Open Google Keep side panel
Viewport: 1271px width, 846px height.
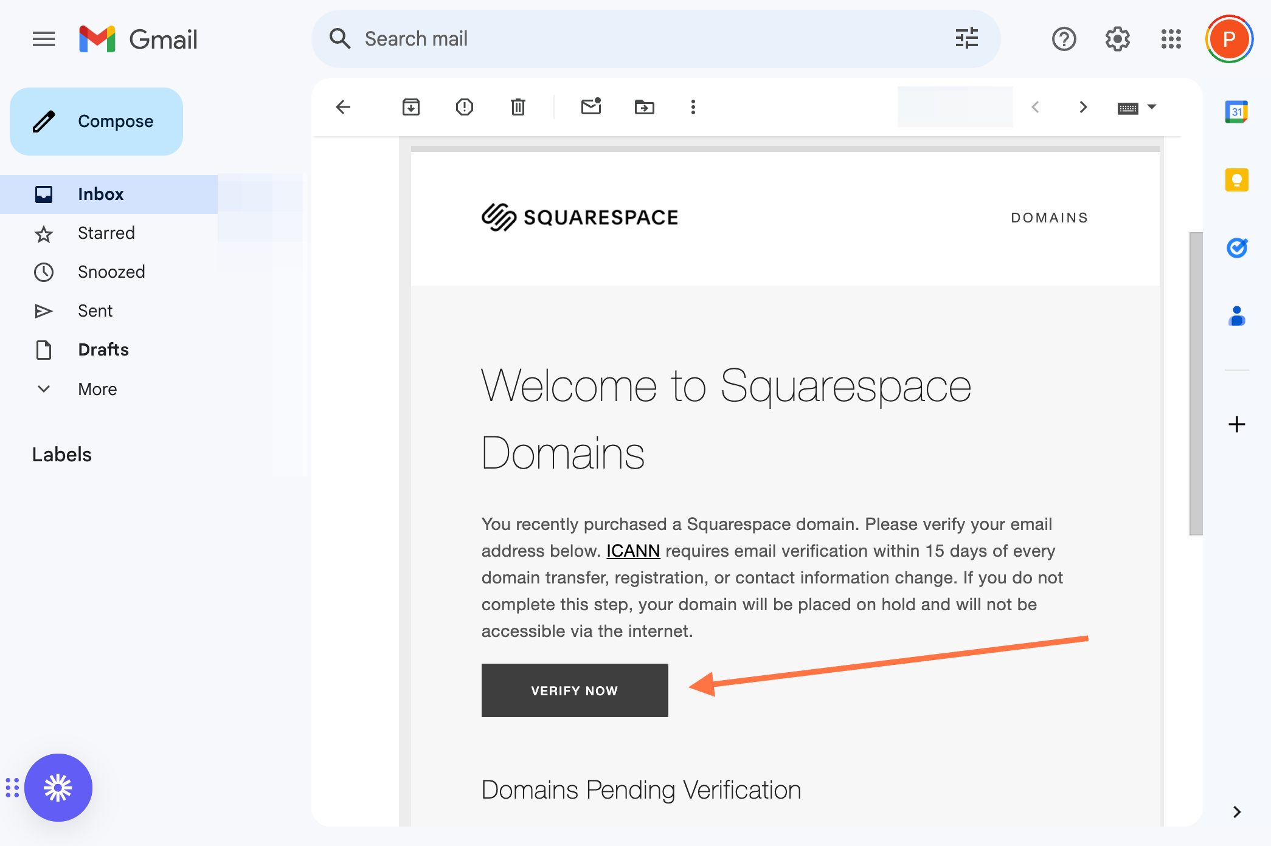[x=1237, y=180]
